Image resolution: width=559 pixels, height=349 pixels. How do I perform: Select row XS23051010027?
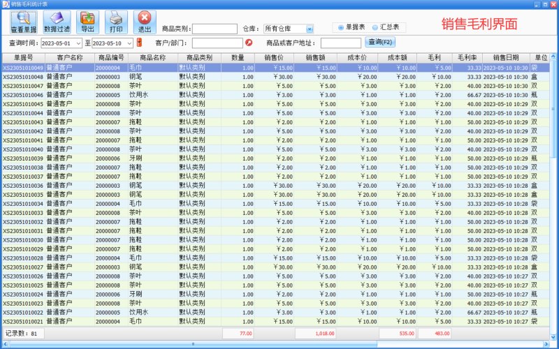(x=276, y=267)
